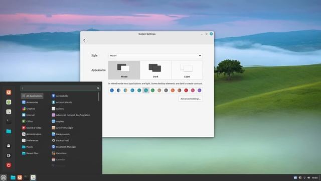Select the Places category
Viewport: 321px width, 181px height.
click(28, 147)
